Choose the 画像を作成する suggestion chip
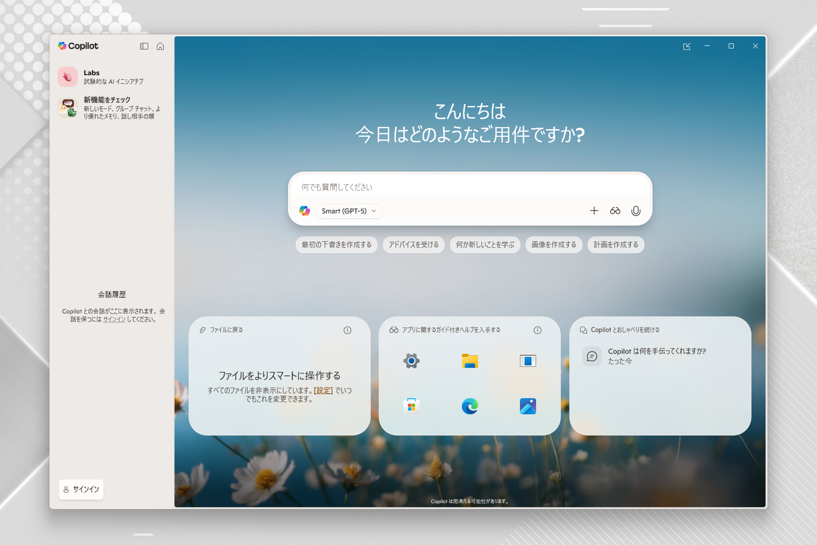The width and height of the screenshot is (817, 545). point(554,245)
